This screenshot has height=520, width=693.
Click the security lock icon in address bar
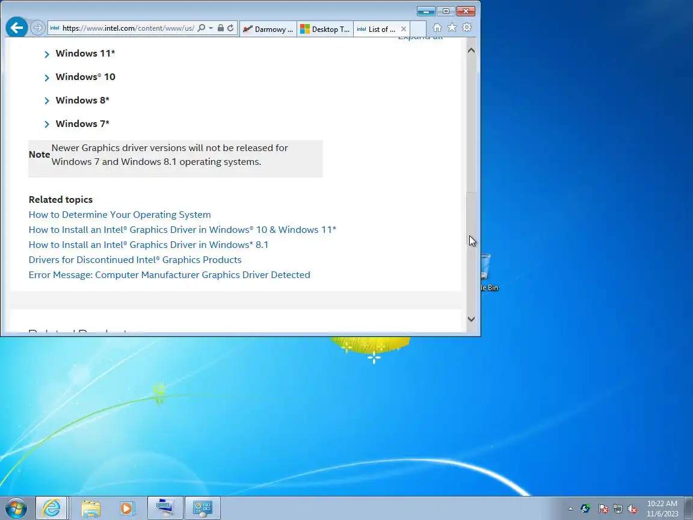point(221,28)
